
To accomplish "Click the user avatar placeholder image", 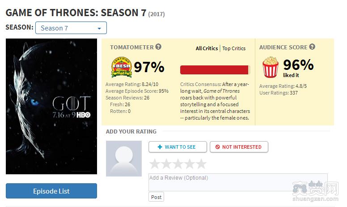I will click(123, 158).
